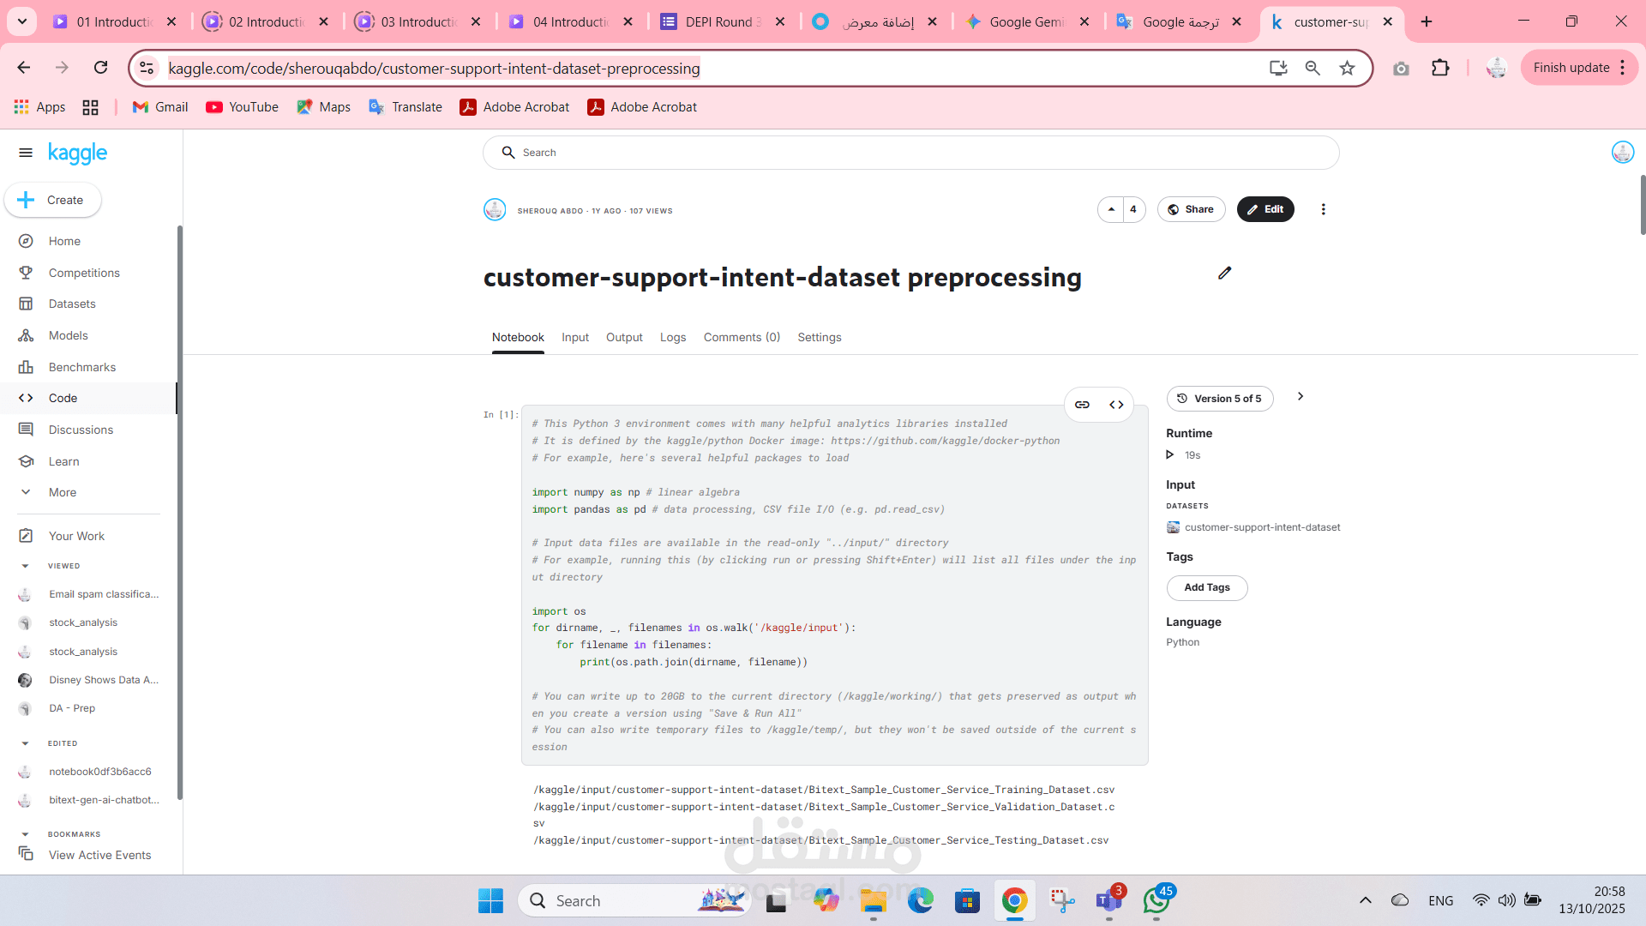Open Datasets from the sidebar

tap(71, 304)
